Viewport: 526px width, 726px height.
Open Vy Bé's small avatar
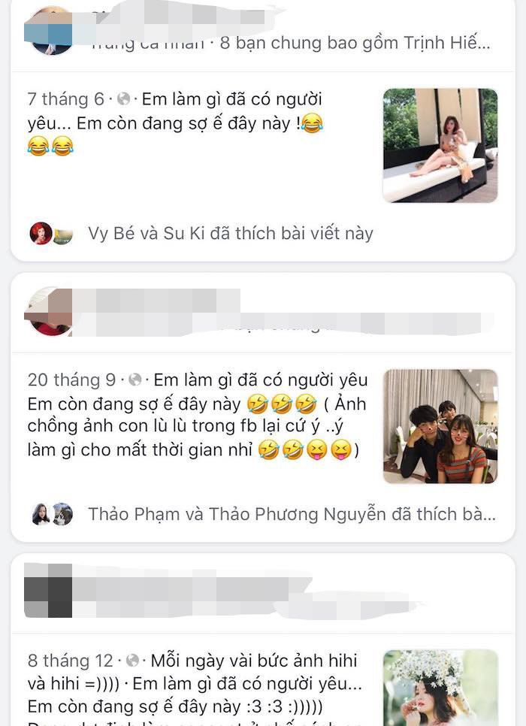pyautogui.click(x=41, y=233)
